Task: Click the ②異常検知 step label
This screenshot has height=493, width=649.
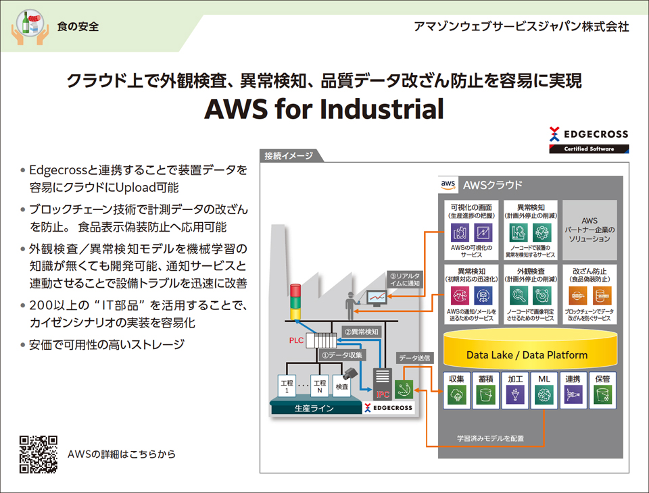Action: pyautogui.click(x=361, y=332)
